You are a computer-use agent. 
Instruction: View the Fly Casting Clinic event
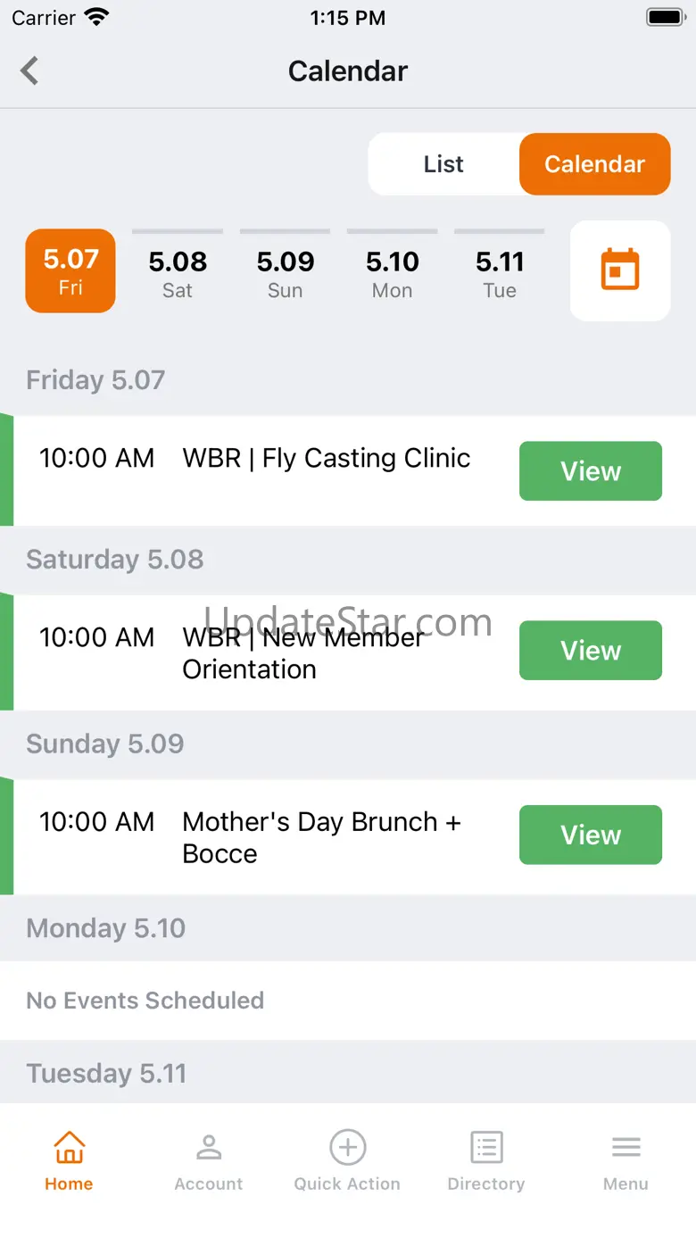point(590,471)
